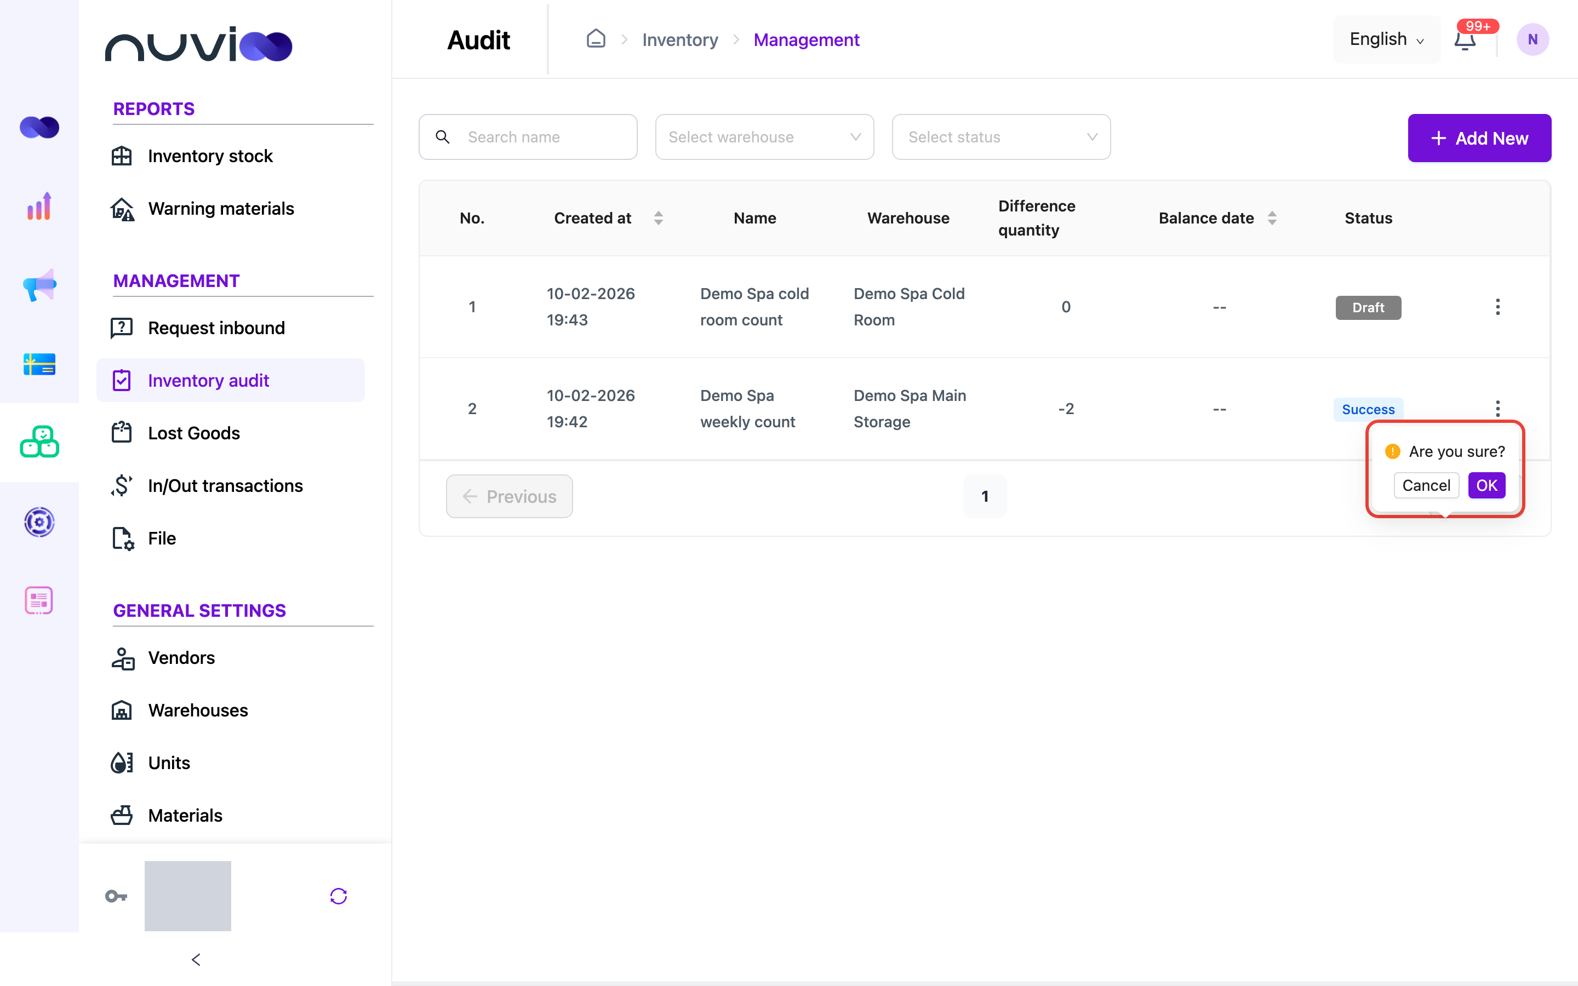Click the Add New button

pos(1479,138)
